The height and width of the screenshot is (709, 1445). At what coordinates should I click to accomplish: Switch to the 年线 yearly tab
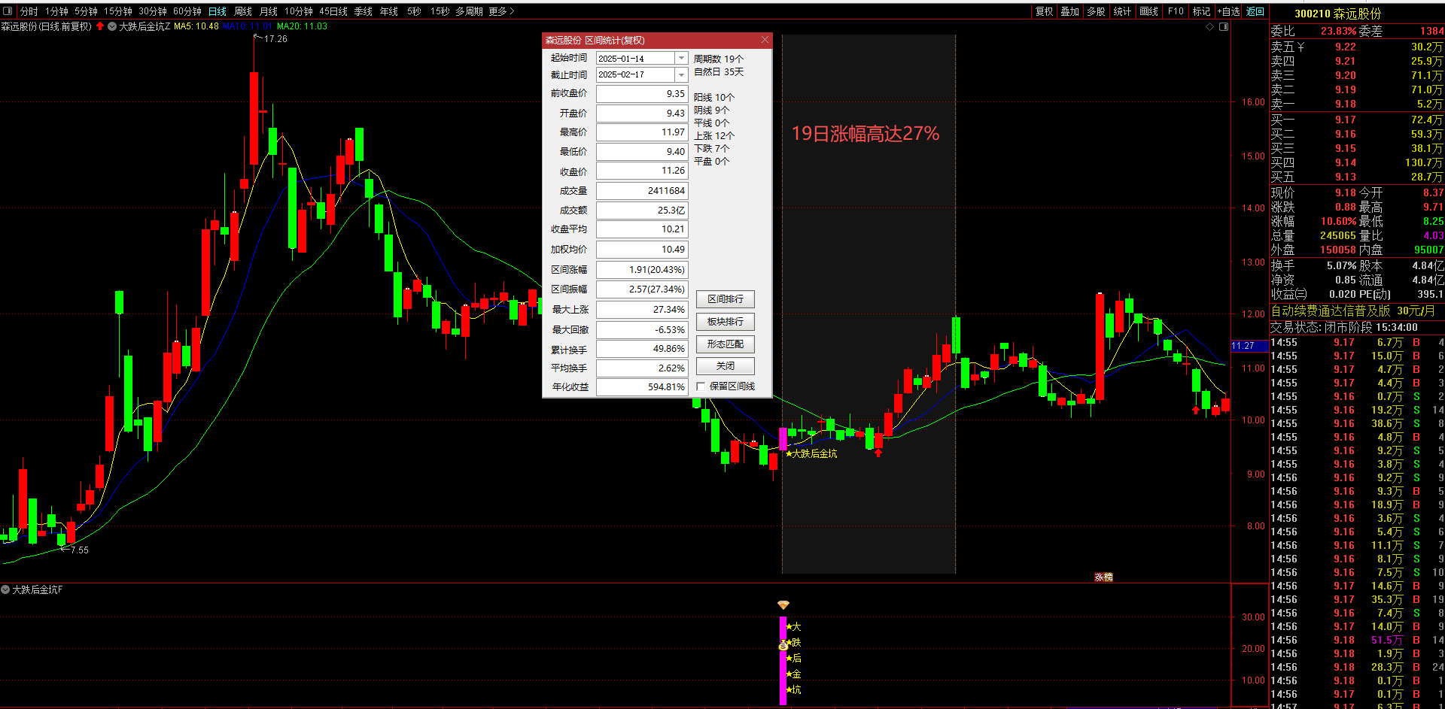point(389,11)
